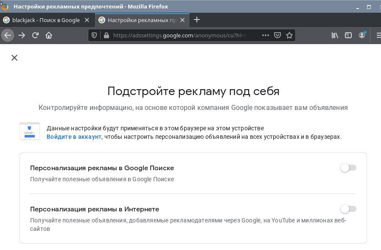Toggle the sidebar view icon

coord(348,36)
